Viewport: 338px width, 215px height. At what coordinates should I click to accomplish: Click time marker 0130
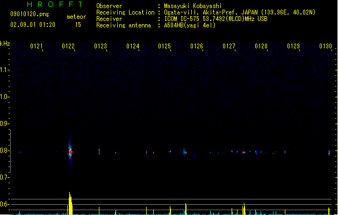click(326, 46)
